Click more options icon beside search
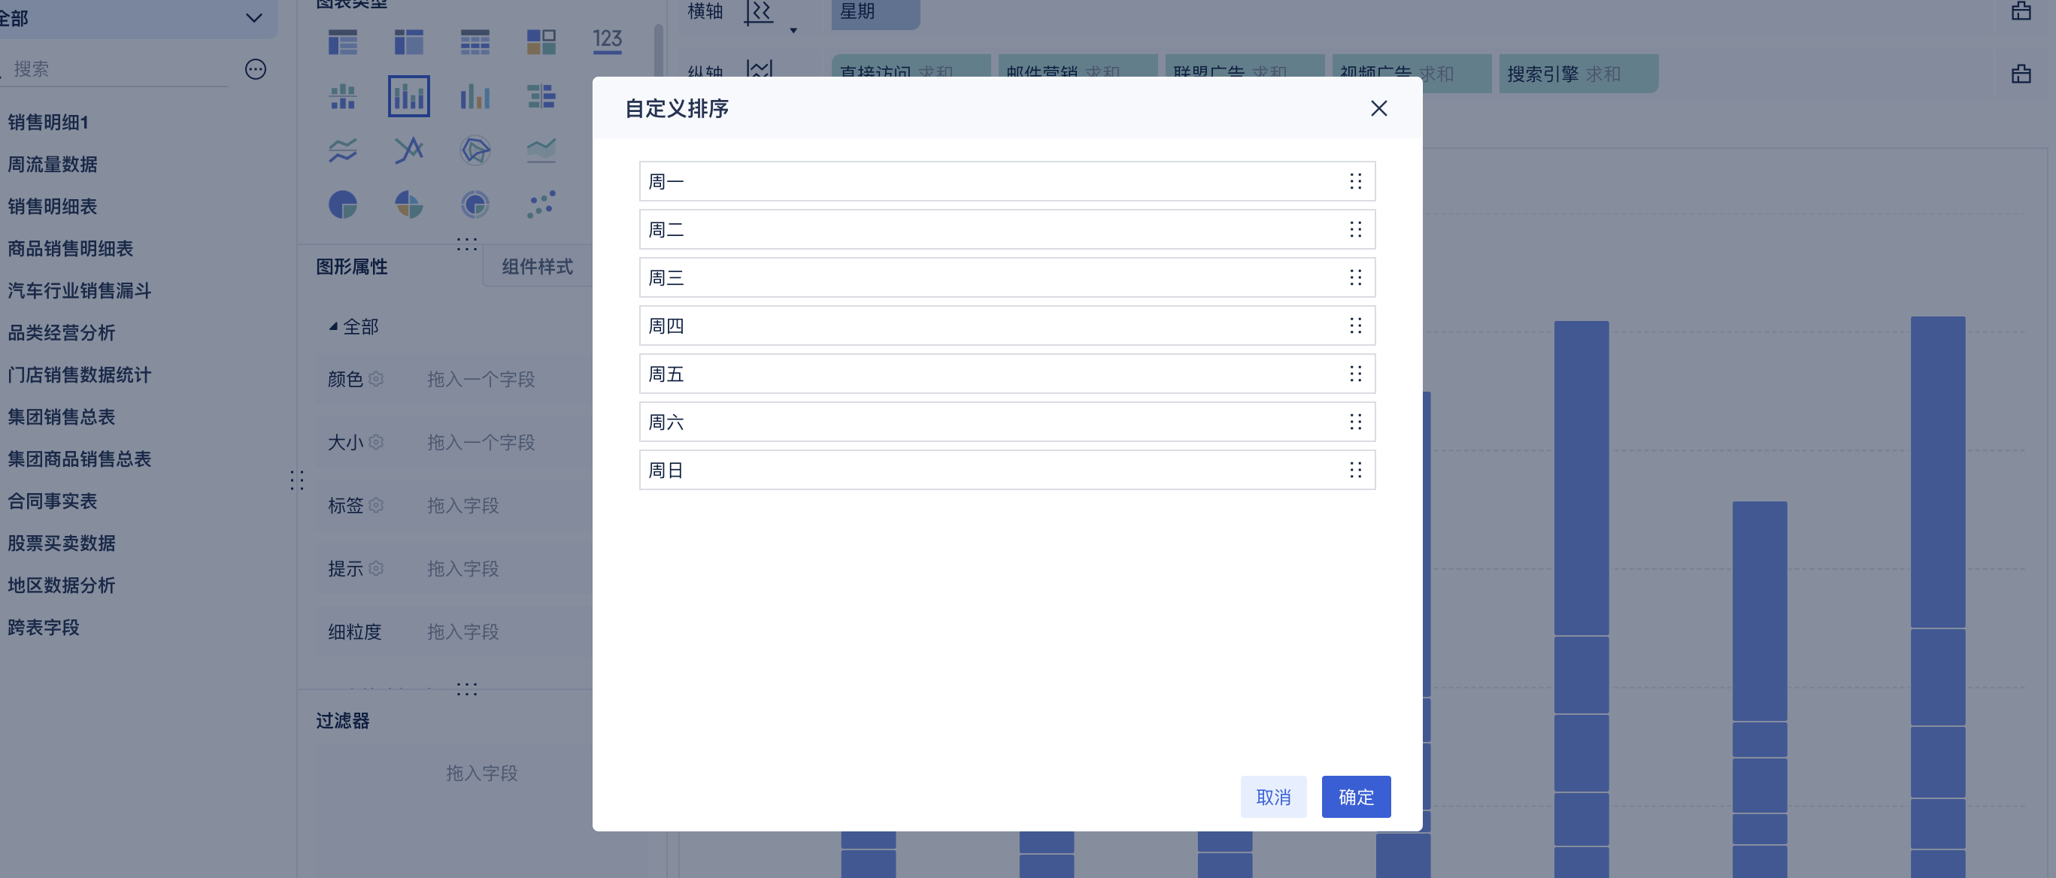The image size is (2056, 878). tap(256, 69)
